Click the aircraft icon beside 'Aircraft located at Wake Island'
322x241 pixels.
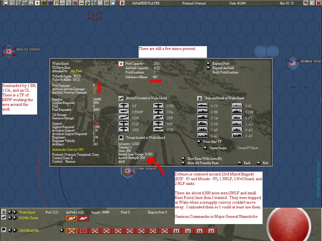pyautogui.click(x=121, y=98)
